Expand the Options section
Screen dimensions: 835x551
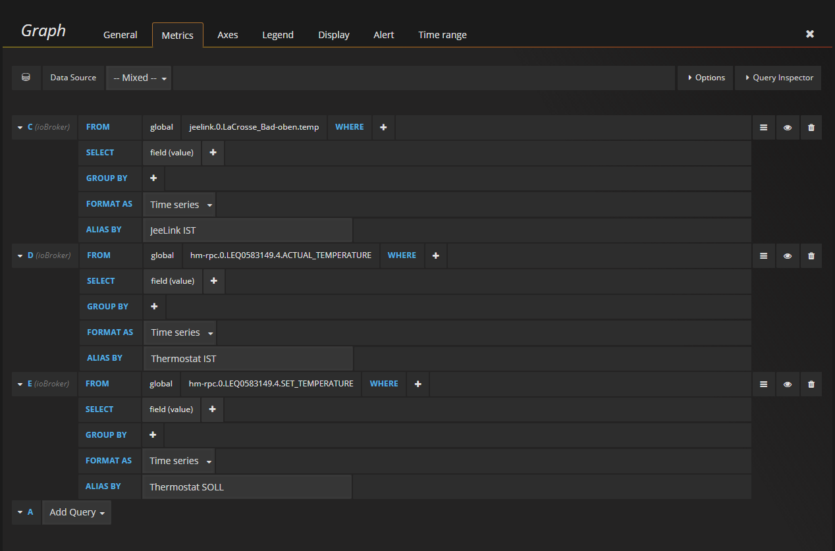pyautogui.click(x=705, y=78)
